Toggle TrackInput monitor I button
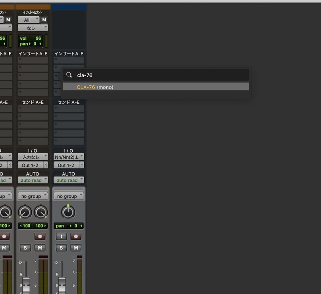Viewport: 321px width, 294px height. click(x=61, y=236)
